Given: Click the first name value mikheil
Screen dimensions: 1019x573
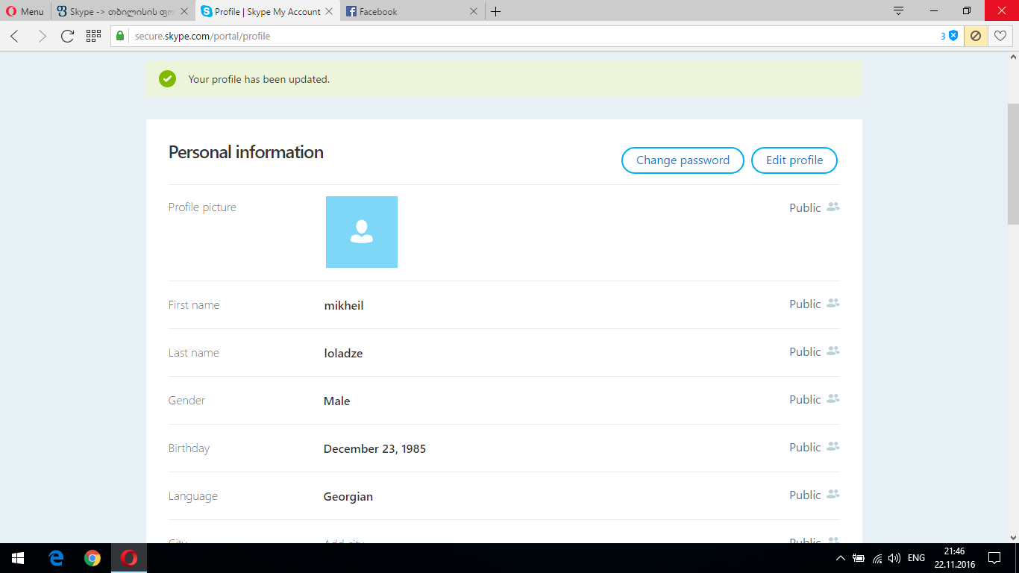Looking at the screenshot, I should [x=344, y=306].
